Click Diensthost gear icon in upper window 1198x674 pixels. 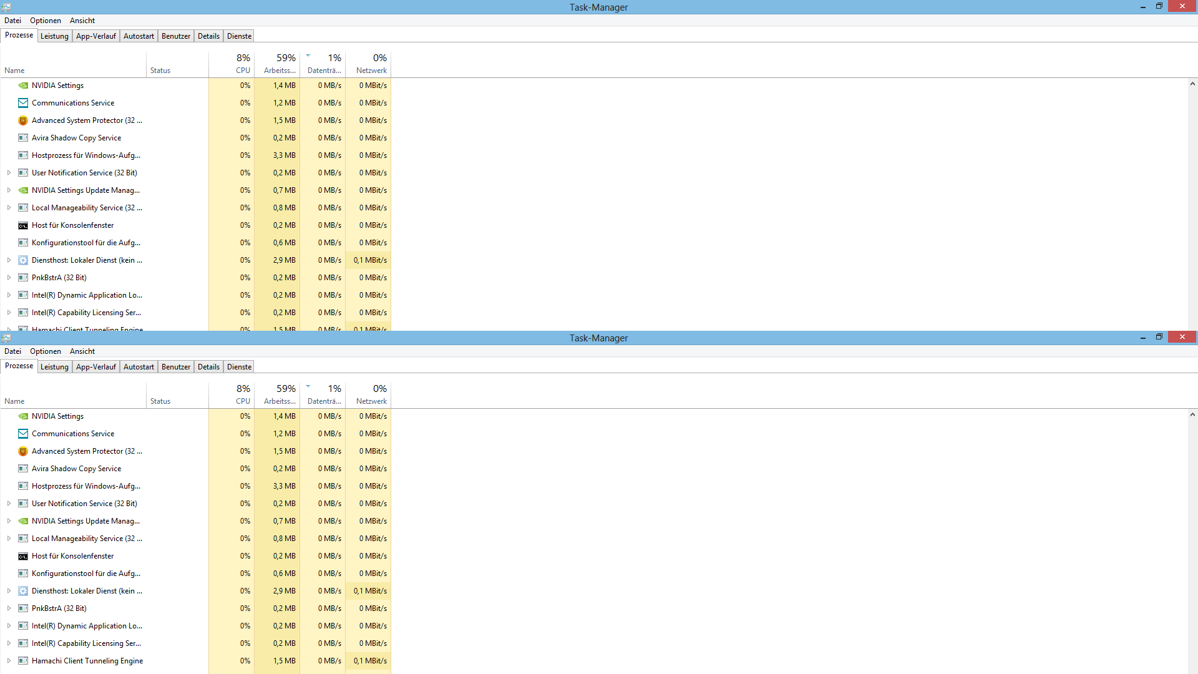[x=23, y=260]
